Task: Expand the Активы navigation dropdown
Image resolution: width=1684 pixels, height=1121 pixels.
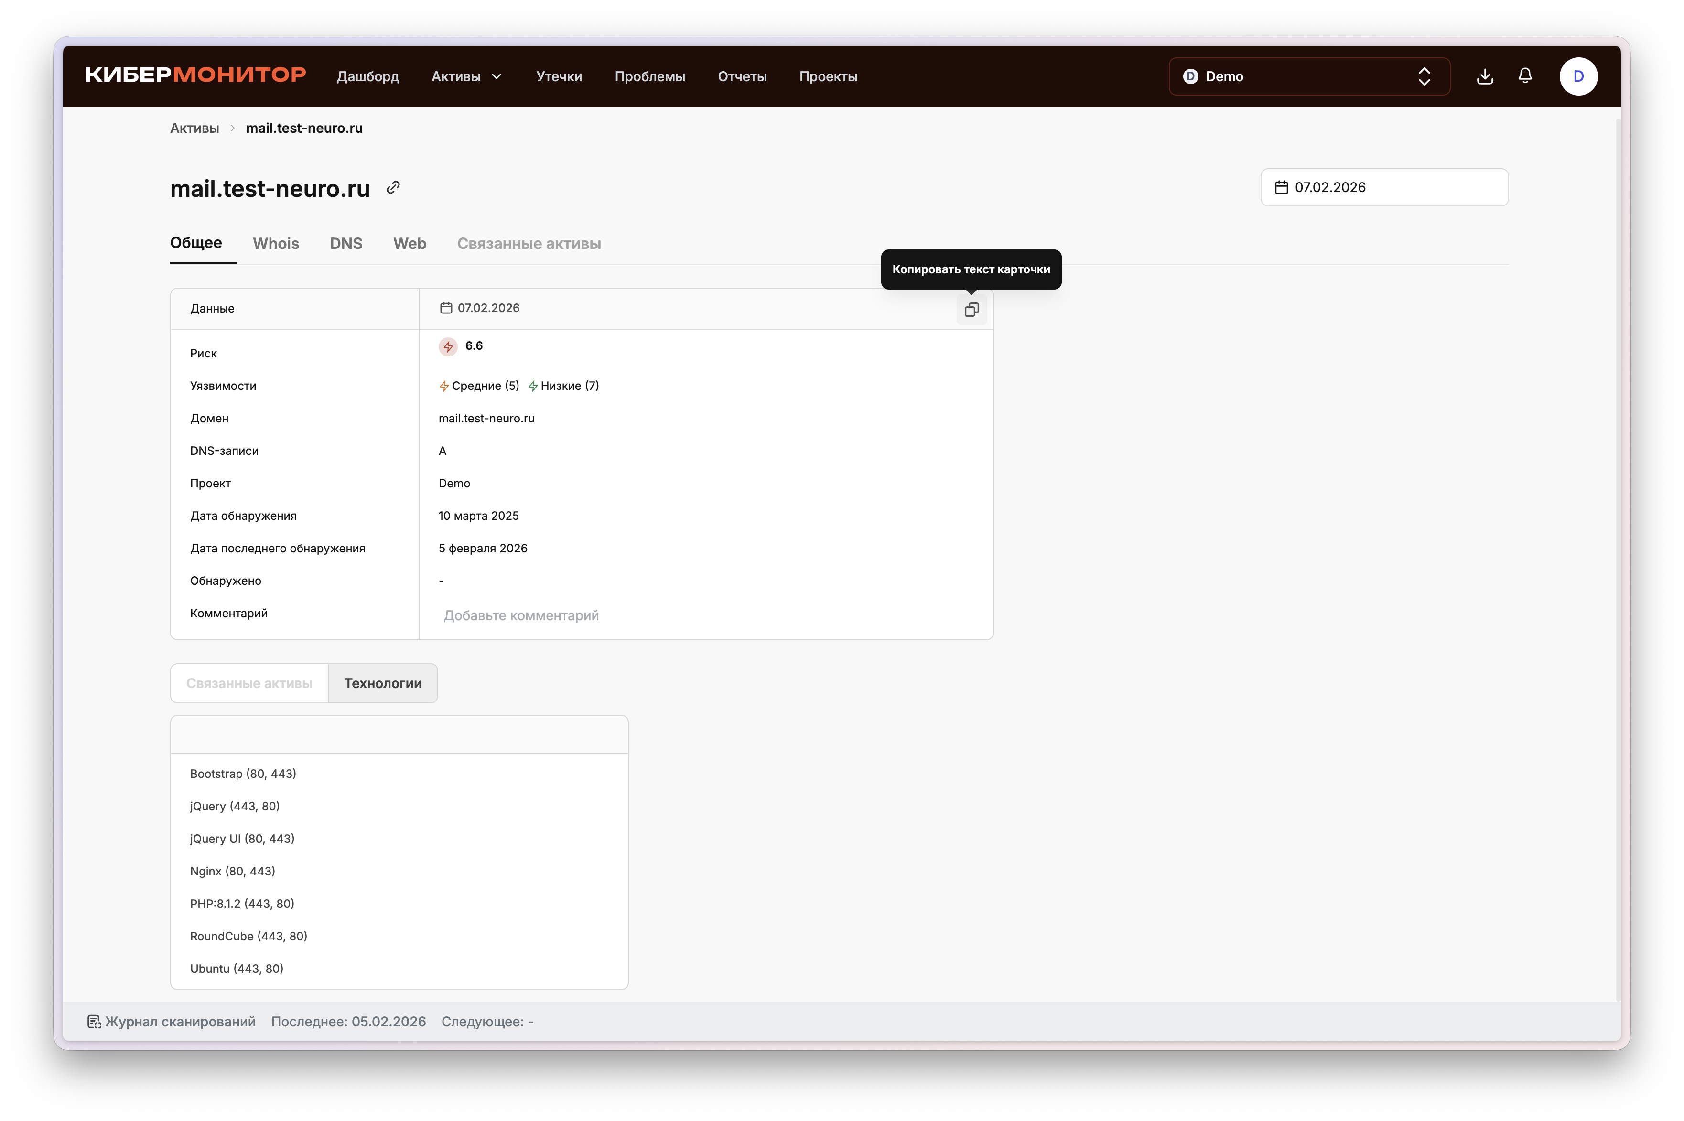Action: [x=466, y=76]
